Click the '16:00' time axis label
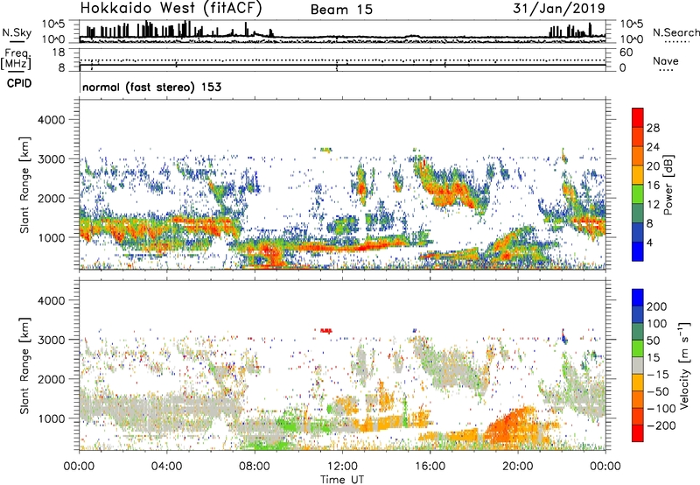Viewport: 700px width, 485px height. point(430,467)
